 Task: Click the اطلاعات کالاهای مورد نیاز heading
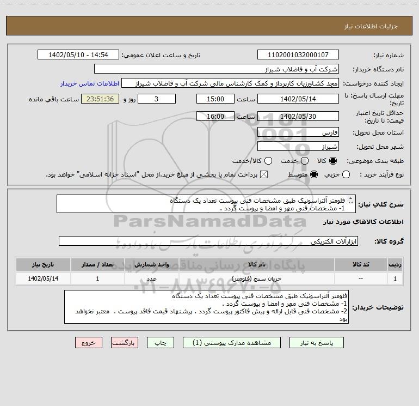(363, 222)
